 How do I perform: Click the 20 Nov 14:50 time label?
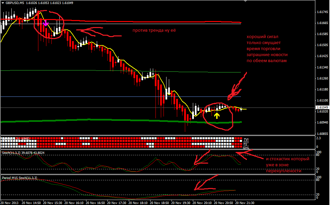click(x=31, y=203)
